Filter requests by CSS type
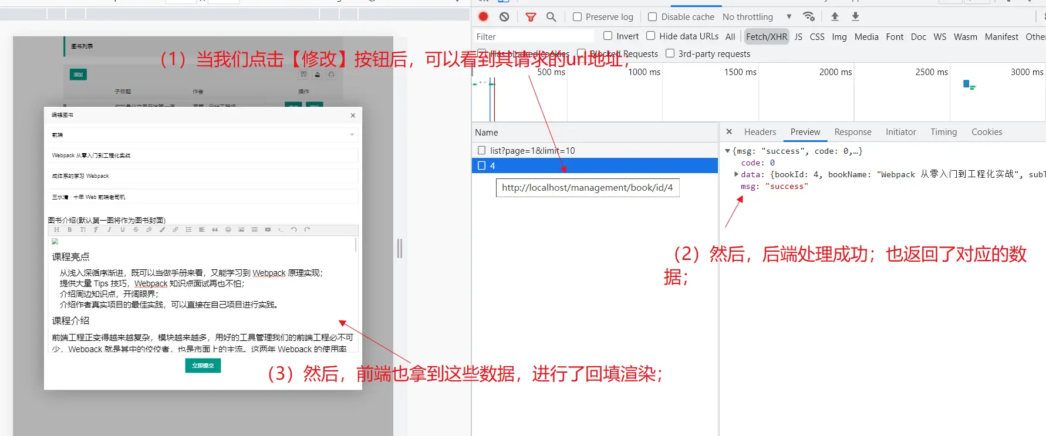Screen dimensions: 1046x436 coord(817,36)
